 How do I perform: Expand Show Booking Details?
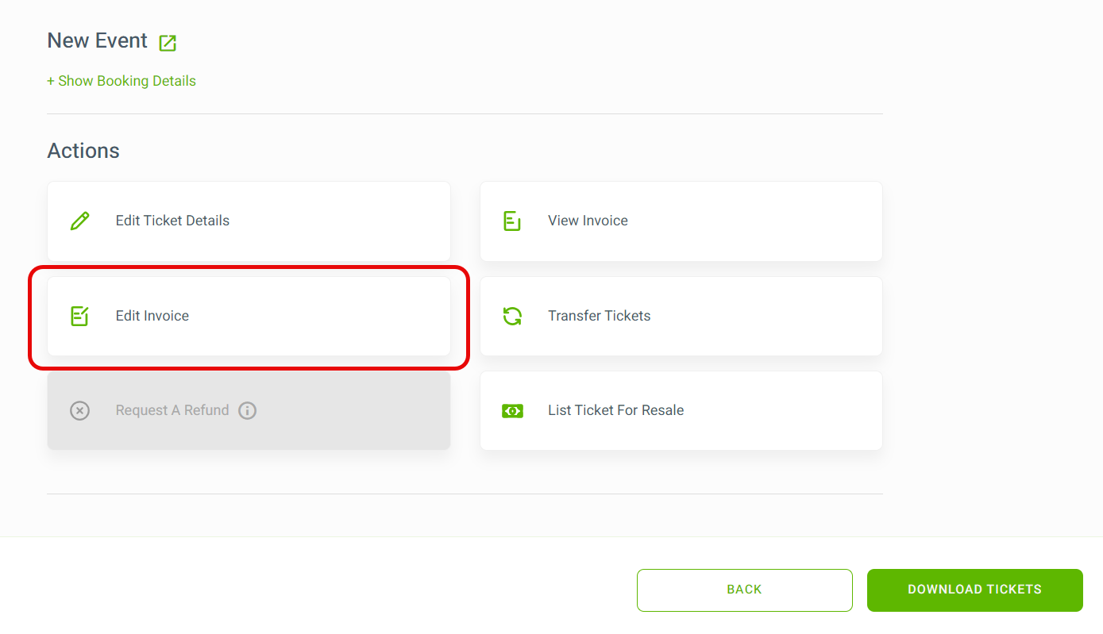coord(121,81)
